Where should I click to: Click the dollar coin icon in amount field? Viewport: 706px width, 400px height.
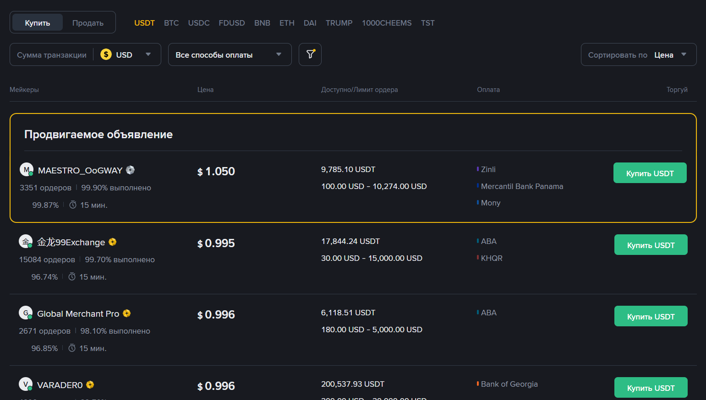(105, 54)
